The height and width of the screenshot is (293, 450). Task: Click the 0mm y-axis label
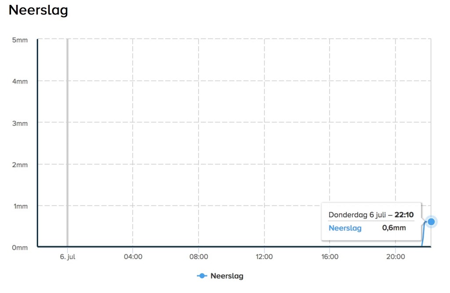(20, 248)
